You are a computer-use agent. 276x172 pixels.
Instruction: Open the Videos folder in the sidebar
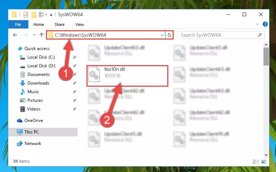(34, 109)
